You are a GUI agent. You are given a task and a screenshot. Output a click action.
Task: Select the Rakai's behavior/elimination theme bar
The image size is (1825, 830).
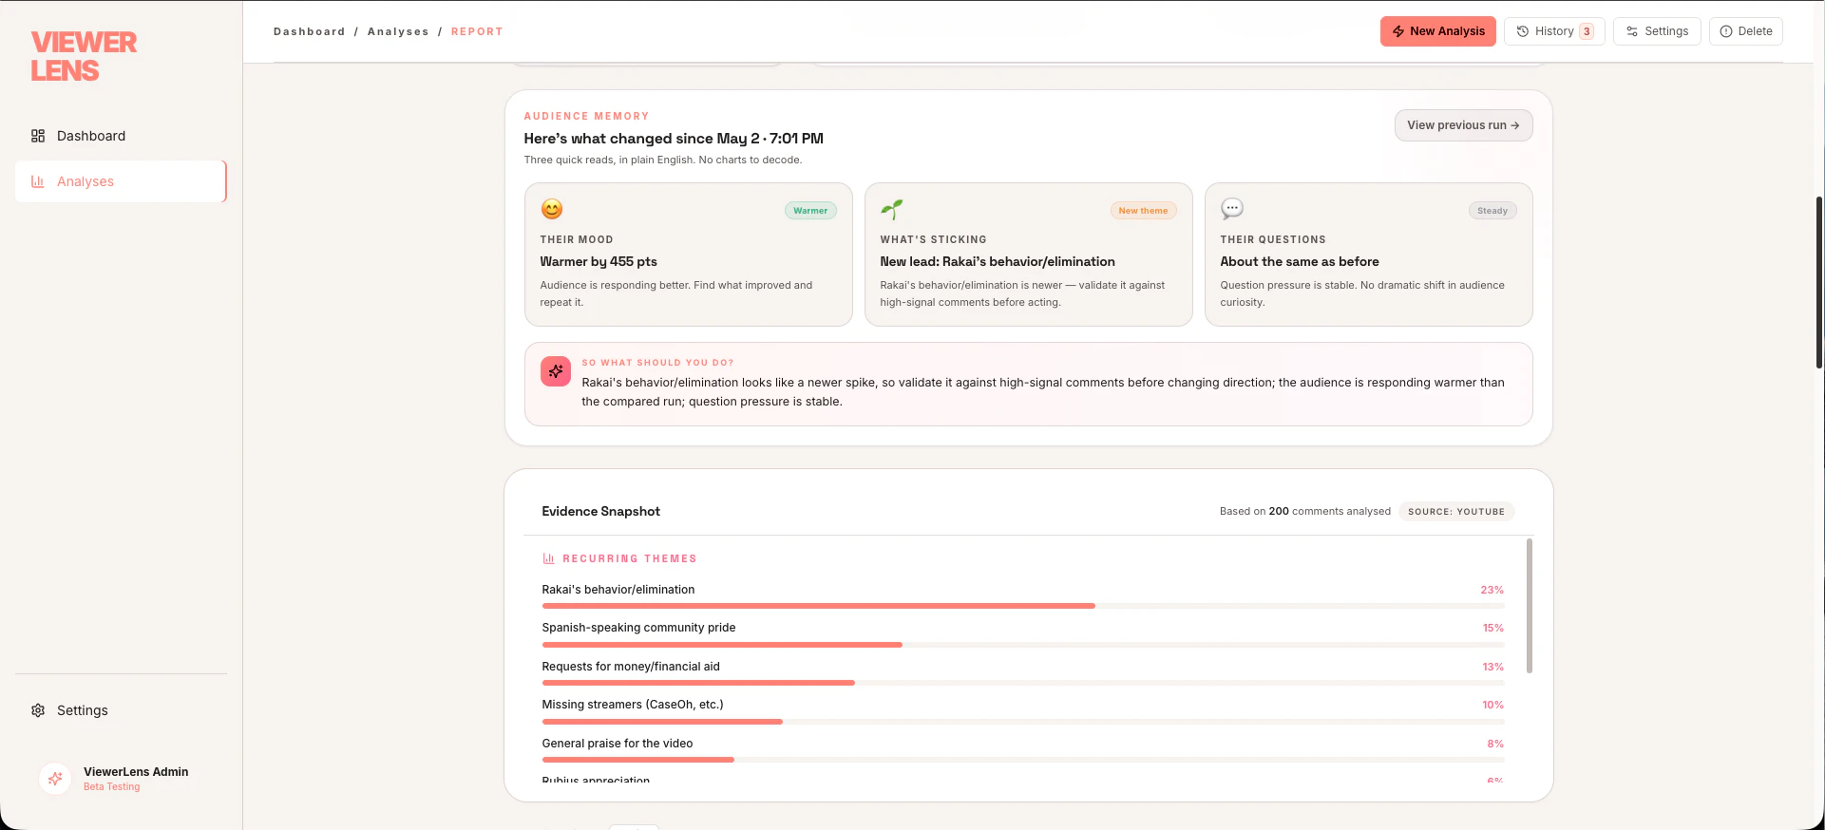pyautogui.click(x=1022, y=606)
